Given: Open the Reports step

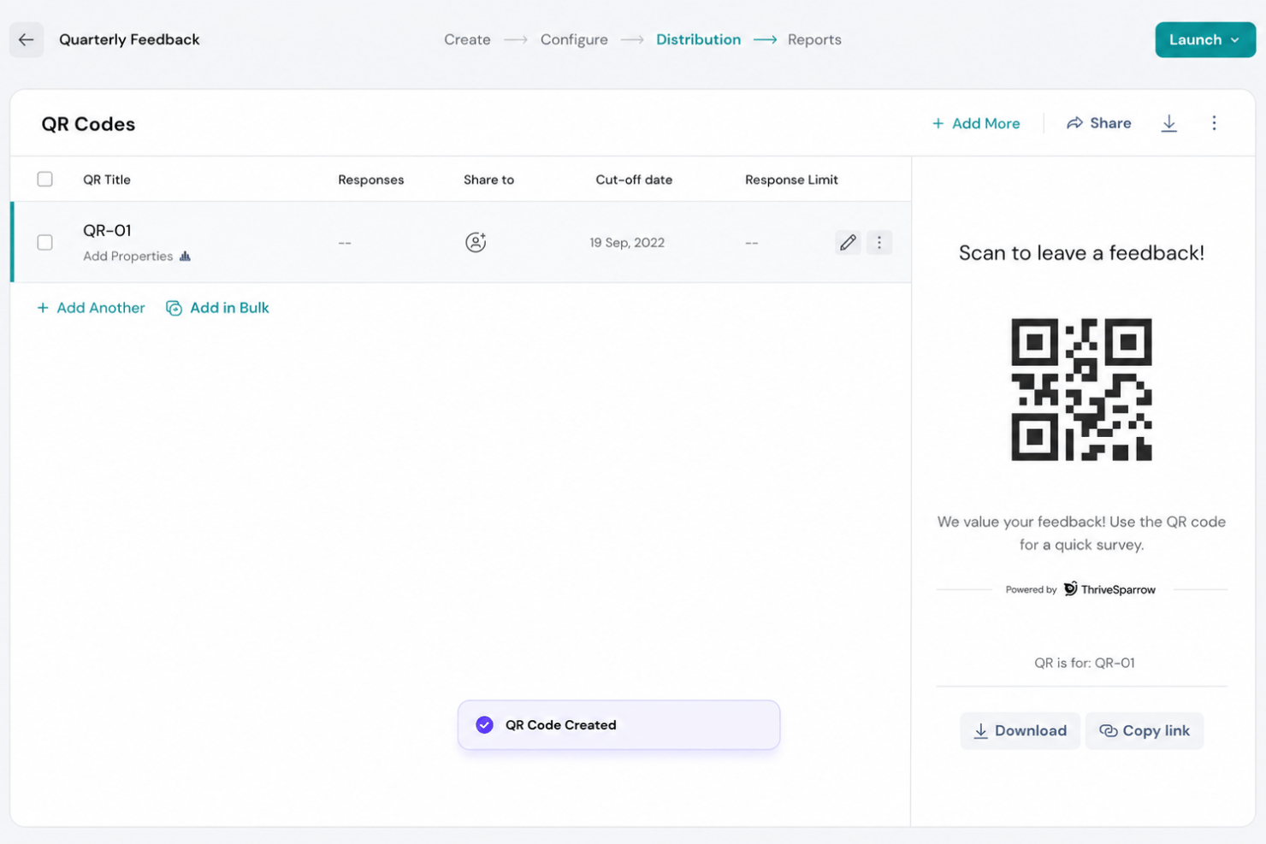Looking at the screenshot, I should [814, 39].
